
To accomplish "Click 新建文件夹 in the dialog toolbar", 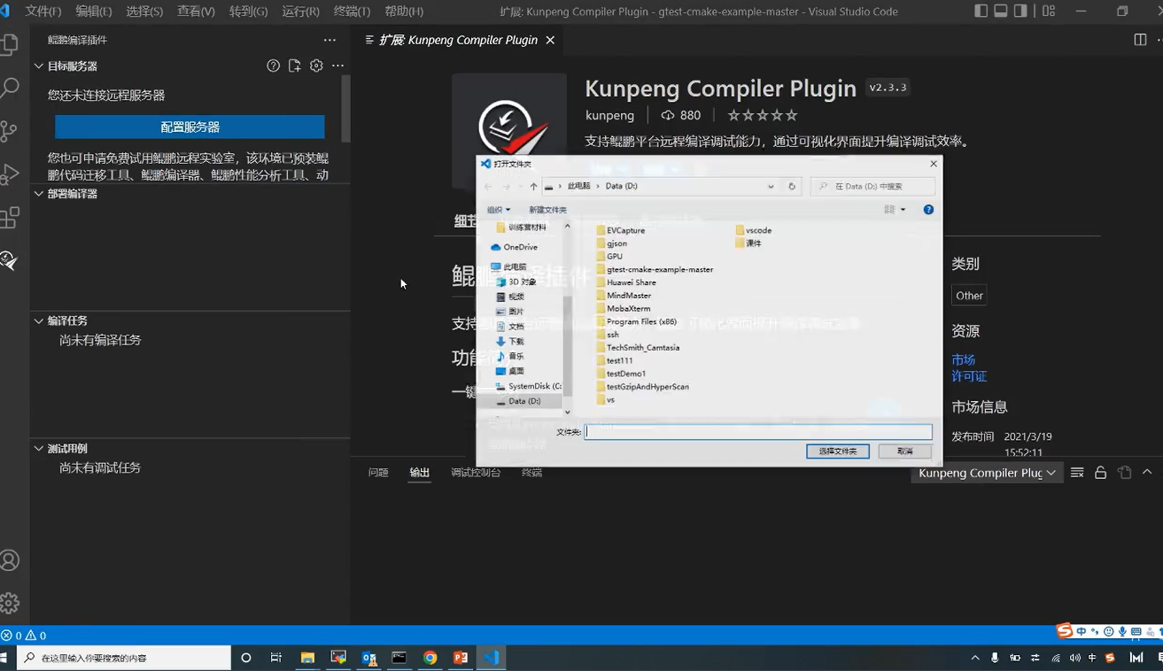I will pyautogui.click(x=547, y=210).
